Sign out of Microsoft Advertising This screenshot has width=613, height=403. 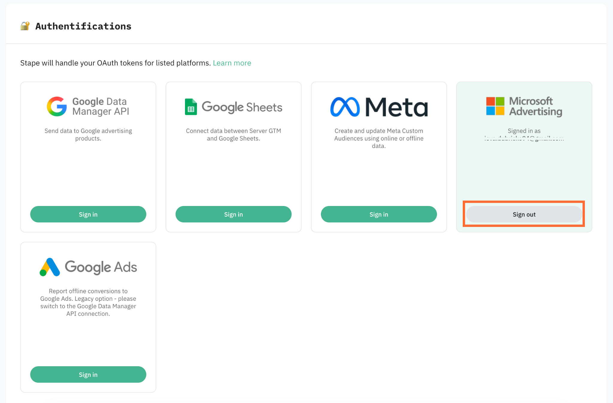tap(524, 214)
